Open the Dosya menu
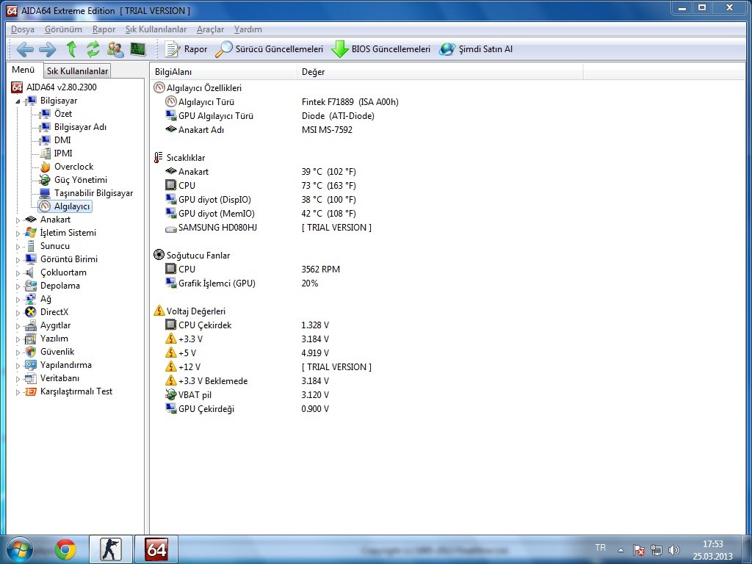This screenshot has height=564, width=752. (23, 29)
